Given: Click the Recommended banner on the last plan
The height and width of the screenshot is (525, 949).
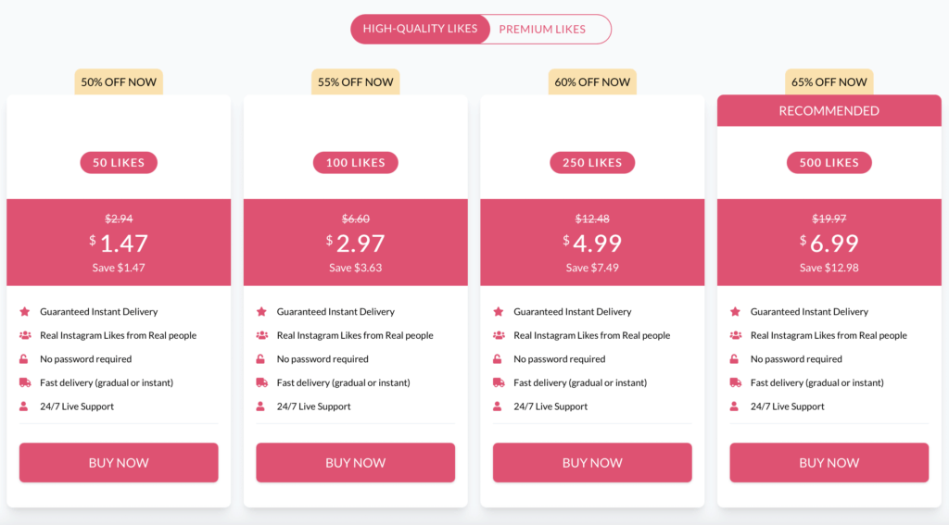Looking at the screenshot, I should tap(829, 111).
